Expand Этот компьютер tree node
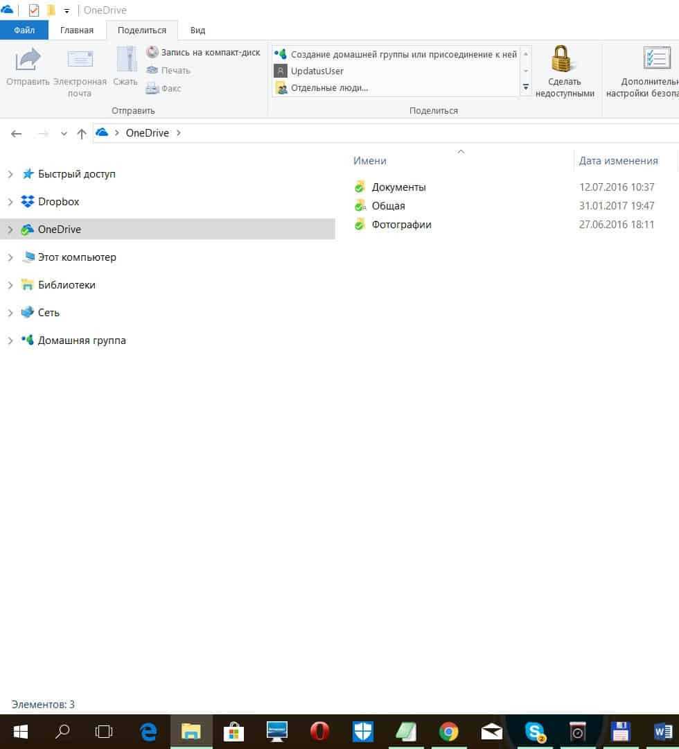Screen dimensions: 679x749 10,257
